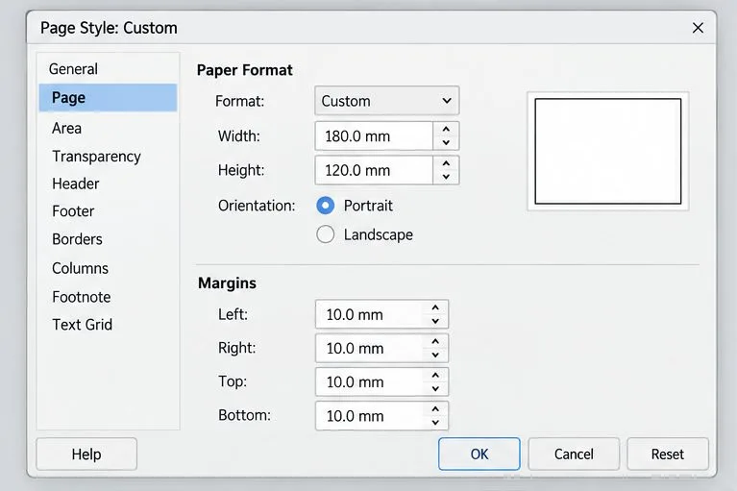Click the Left margin input field
737x491 pixels.
pyautogui.click(x=370, y=314)
